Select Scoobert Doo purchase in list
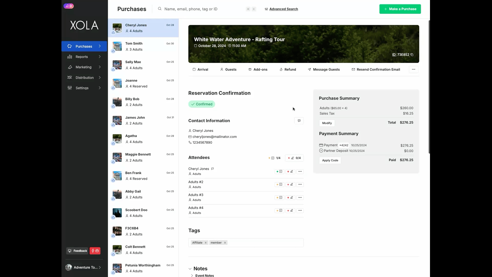Image resolution: width=492 pixels, height=277 pixels. (x=143, y=213)
